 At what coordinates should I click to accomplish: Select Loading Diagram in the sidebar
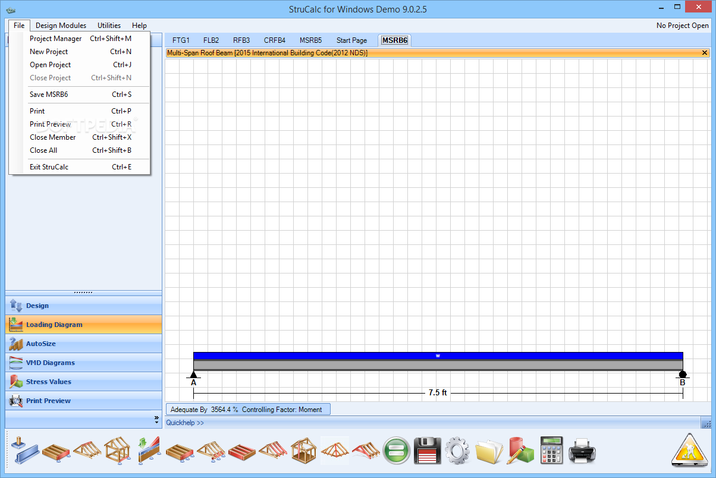click(83, 325)
